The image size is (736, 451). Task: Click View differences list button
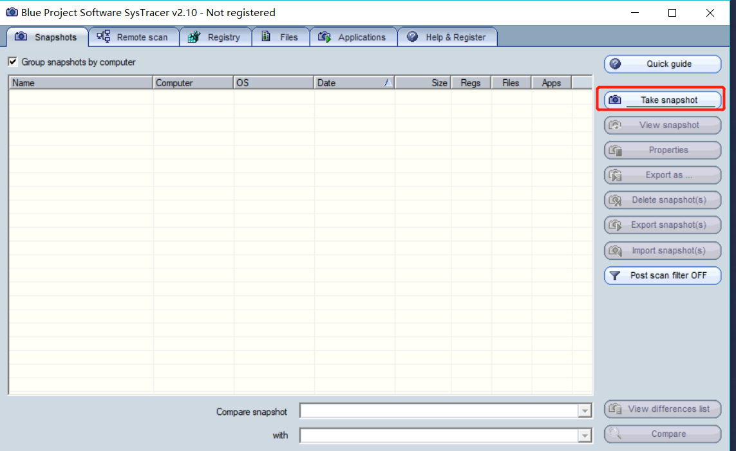click(x=663, y=409)
